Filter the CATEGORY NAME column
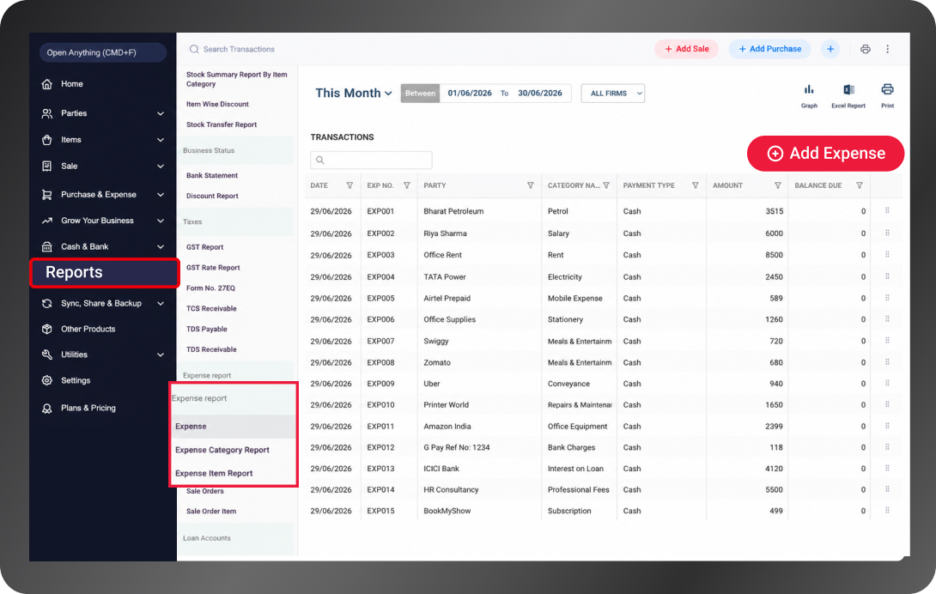Image resolution: width=936 pixels, height=594 pixels. (606, 185)
